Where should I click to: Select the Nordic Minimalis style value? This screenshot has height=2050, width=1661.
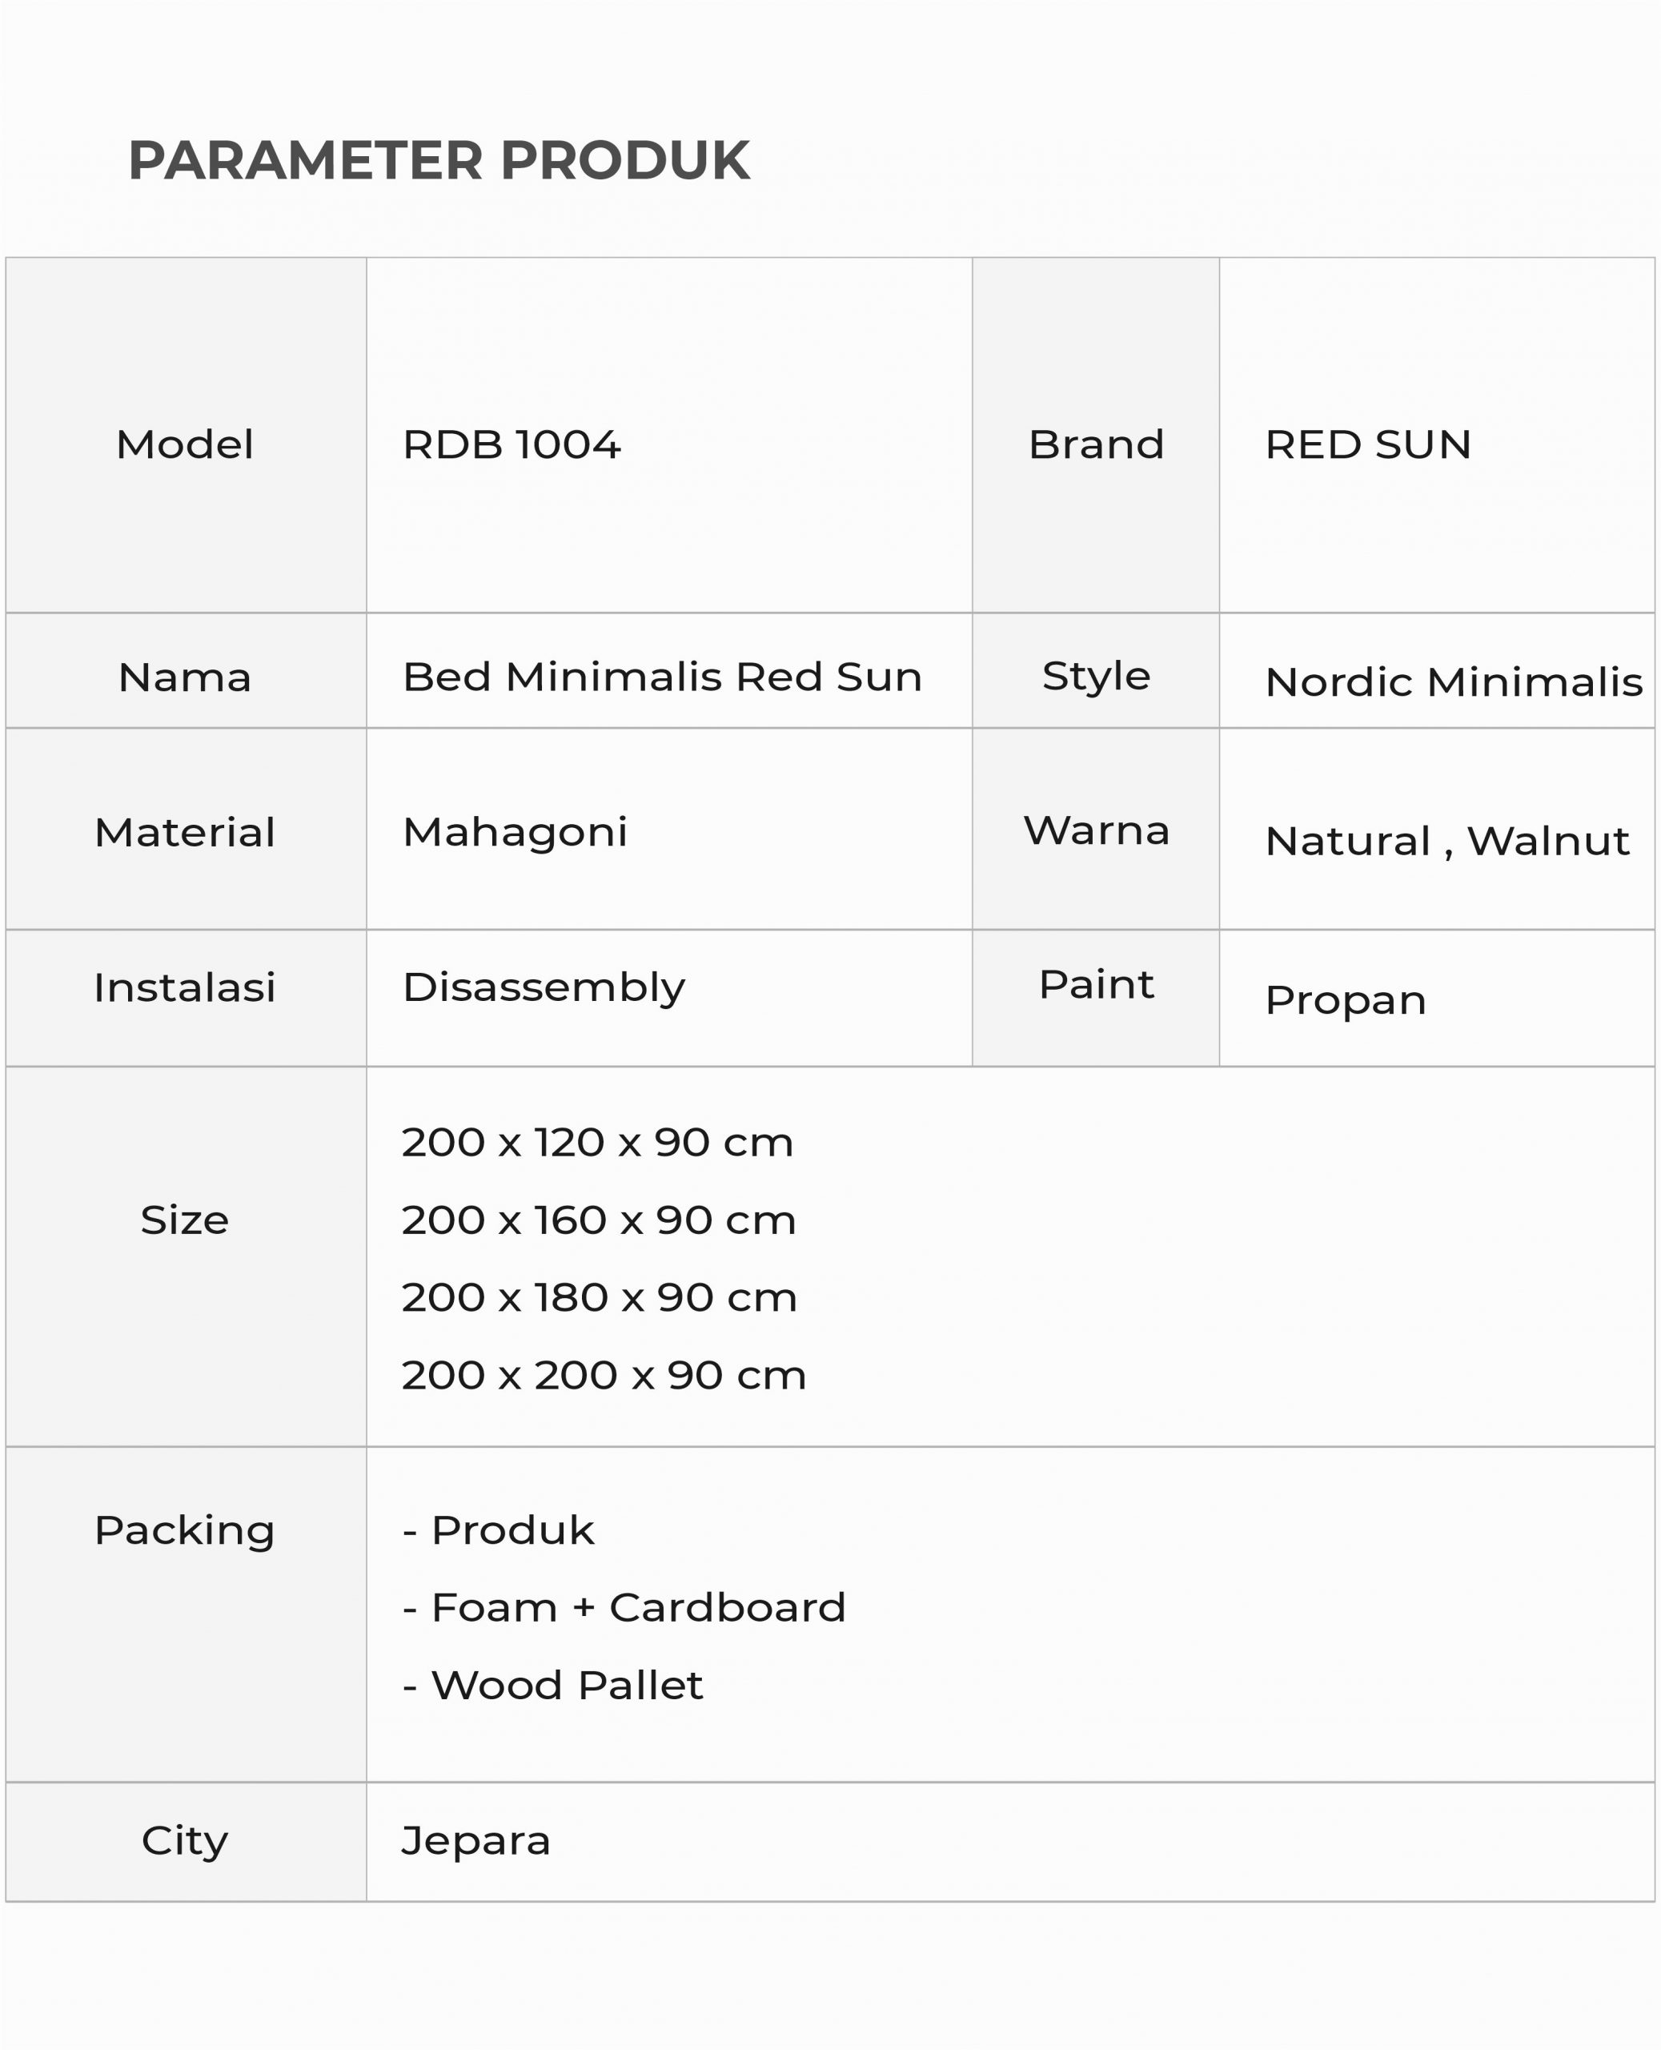click(1452, 683)
